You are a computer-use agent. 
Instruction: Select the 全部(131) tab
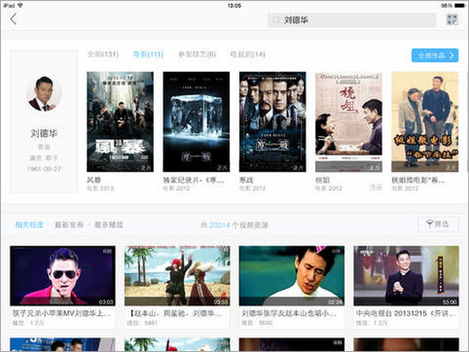point(103,55)
